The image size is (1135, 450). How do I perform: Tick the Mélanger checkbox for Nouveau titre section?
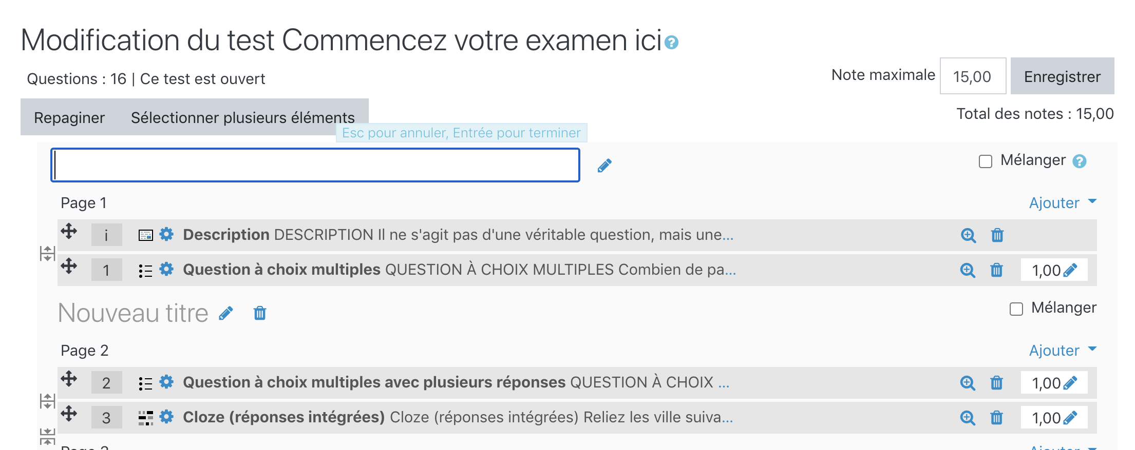coord(1016,309)
